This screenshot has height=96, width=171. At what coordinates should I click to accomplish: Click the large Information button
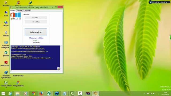pos(36,32)
